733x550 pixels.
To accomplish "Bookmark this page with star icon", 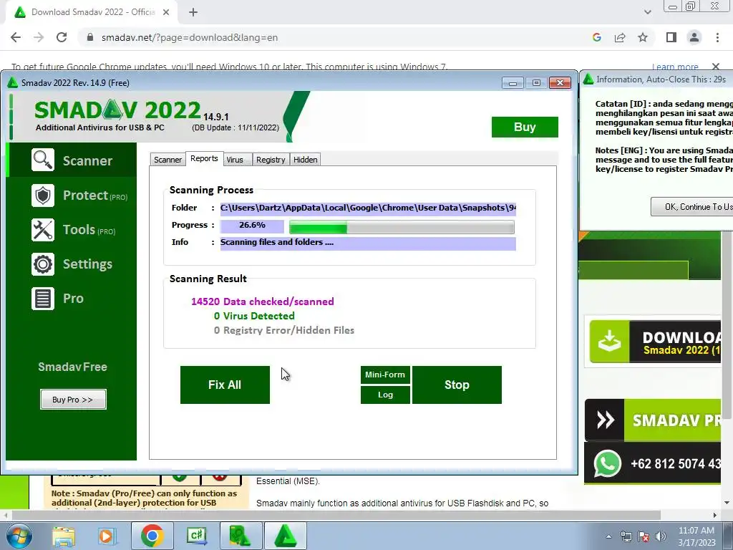I will click(643, 37).
